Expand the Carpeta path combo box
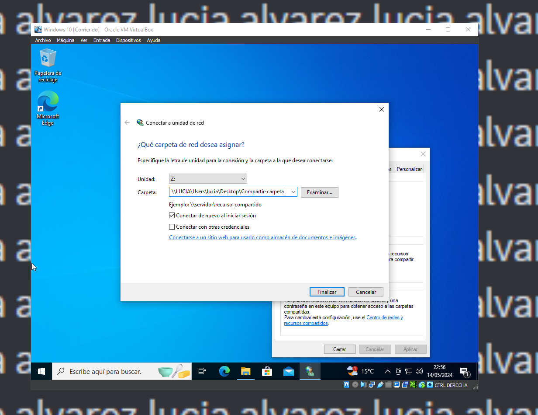Image resolution: width=538 pixels, height=415 pixels. click(293, 192)
